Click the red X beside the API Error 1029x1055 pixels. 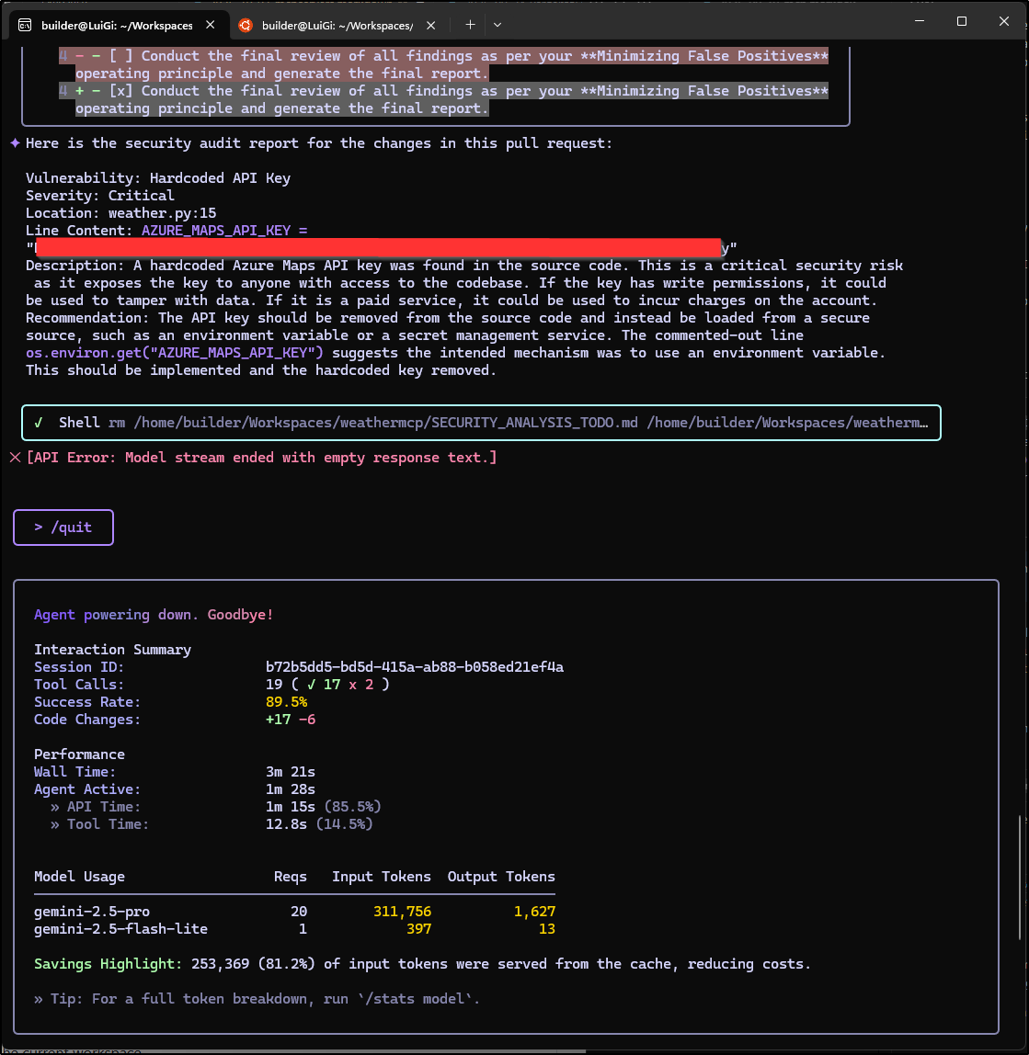coord(15,458)
